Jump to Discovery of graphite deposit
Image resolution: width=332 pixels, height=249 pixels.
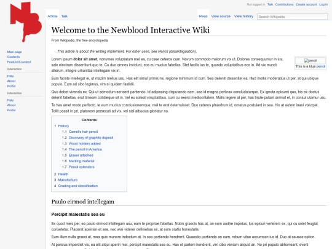(x=91, y=138)
